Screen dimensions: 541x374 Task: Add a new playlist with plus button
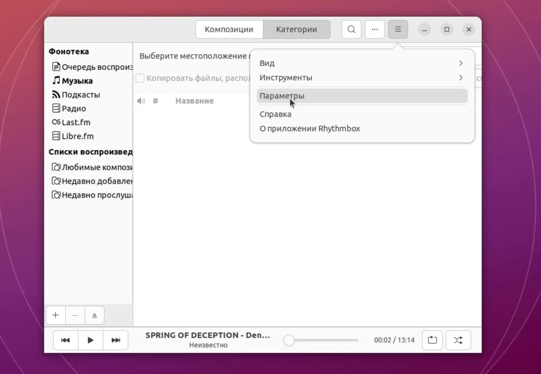click(55, 315)
